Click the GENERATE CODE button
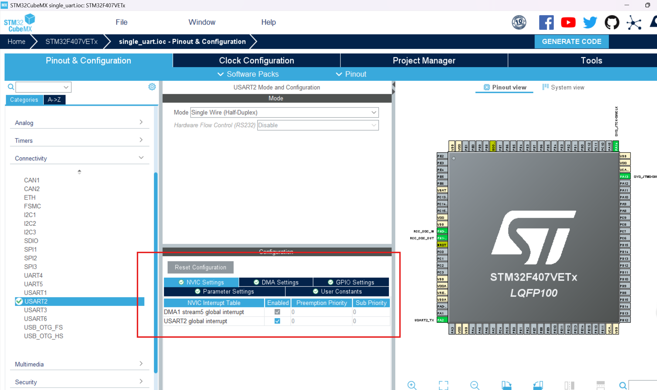The height and width of the screenshot is (390, 657). (571, 42)
